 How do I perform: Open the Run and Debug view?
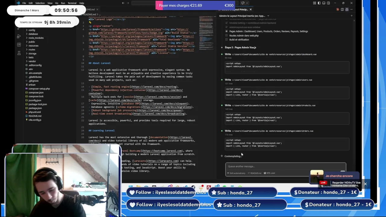[x=19, y=36]
